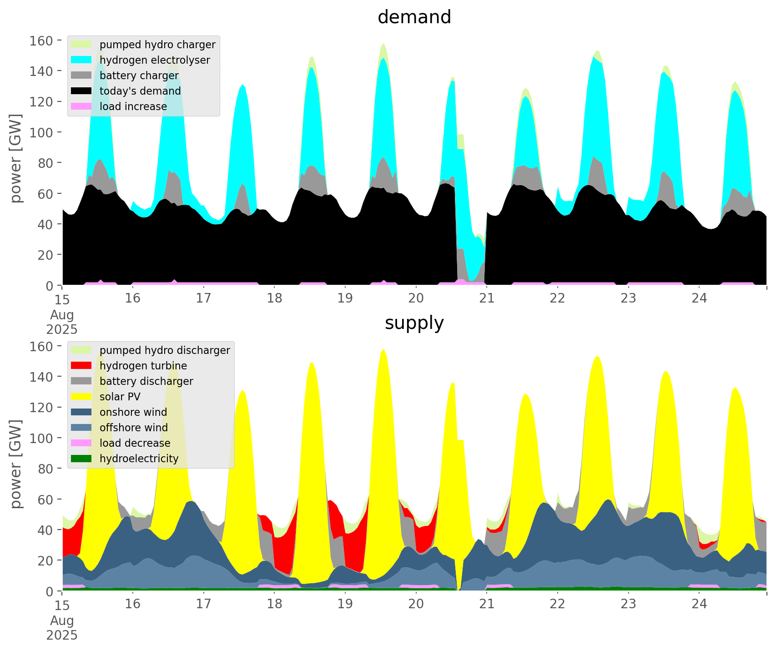
Task: Click the date tick 18 on supply chart
Action: coord(274,604)
